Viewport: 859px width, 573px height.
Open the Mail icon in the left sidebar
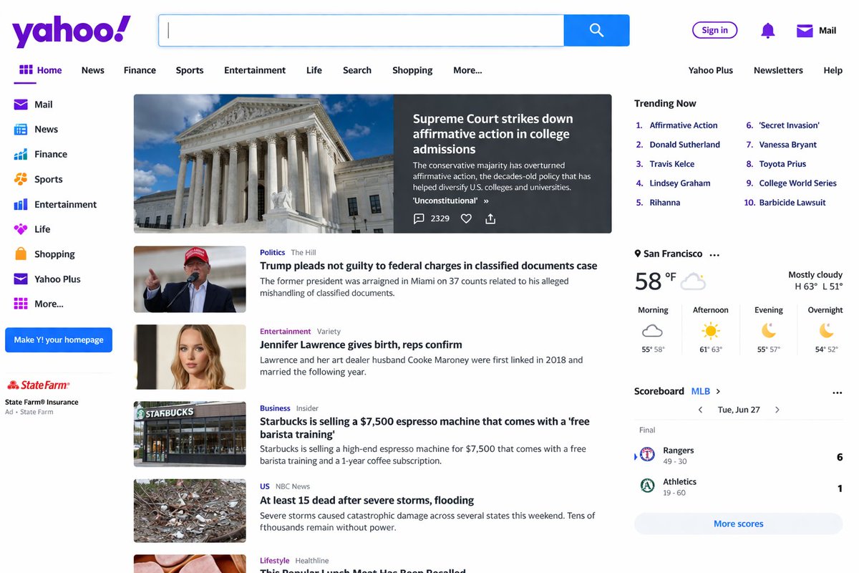[21, 105]
